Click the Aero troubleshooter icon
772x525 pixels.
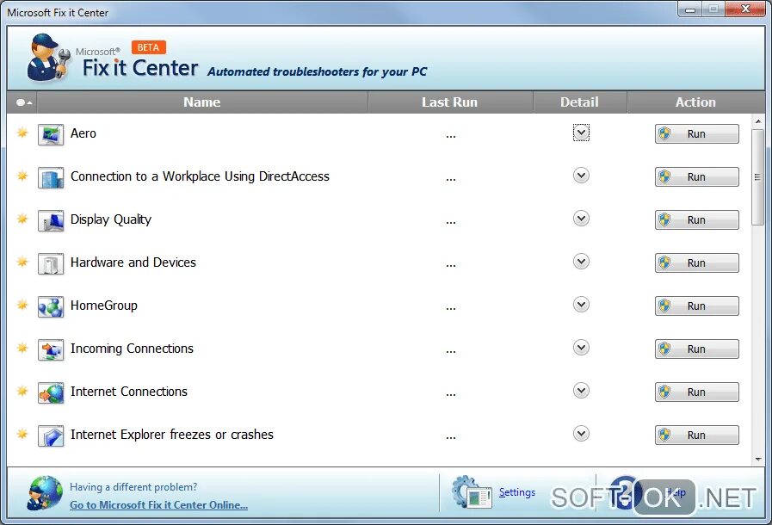pyautogui.click(x=51, y=135)
